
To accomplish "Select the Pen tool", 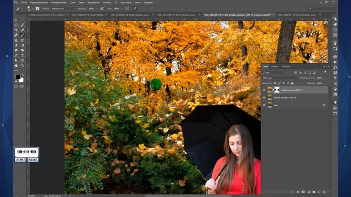I will click(16, 55).
